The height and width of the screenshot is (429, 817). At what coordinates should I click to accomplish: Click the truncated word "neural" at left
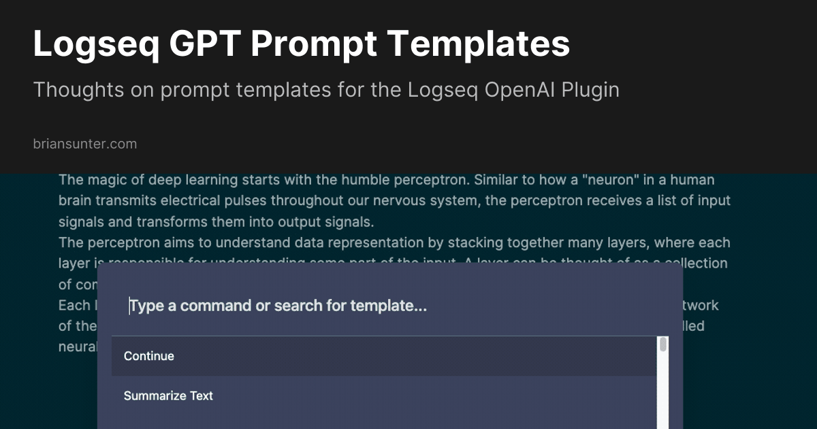click(78, 346)
